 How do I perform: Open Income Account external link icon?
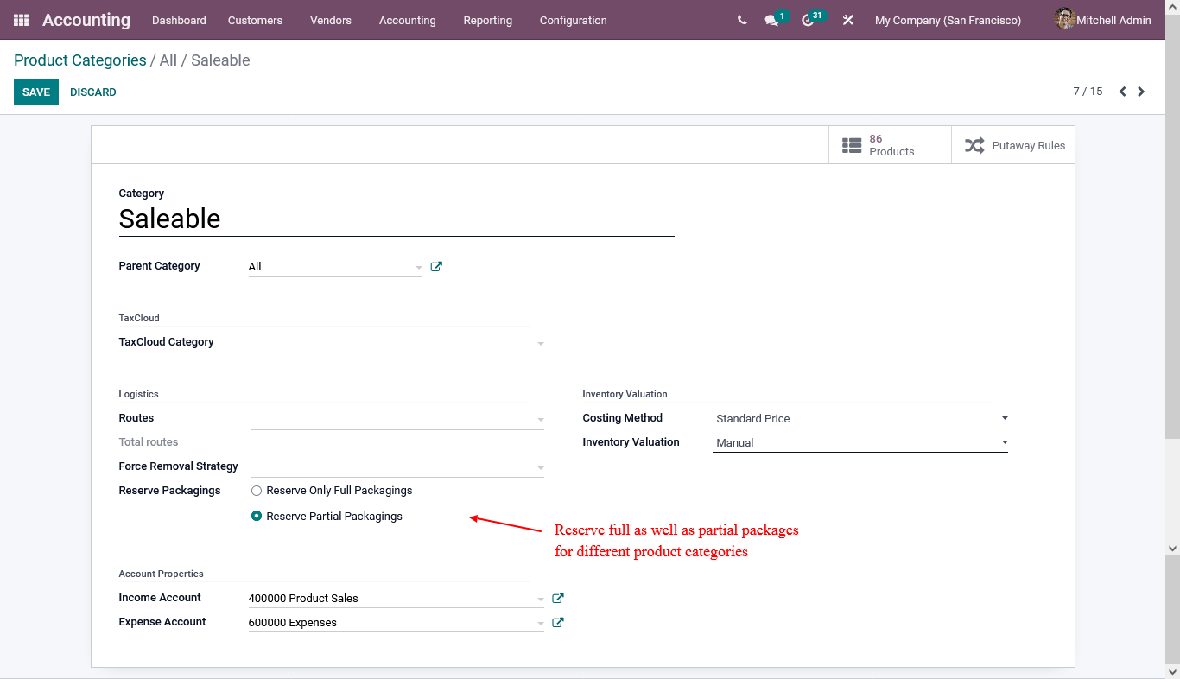(558, 598)
